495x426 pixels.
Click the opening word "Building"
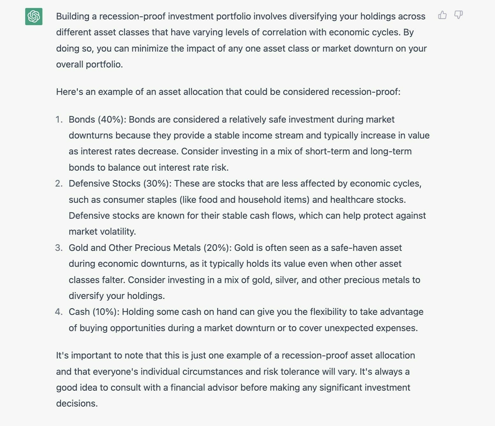click(72, 16)
